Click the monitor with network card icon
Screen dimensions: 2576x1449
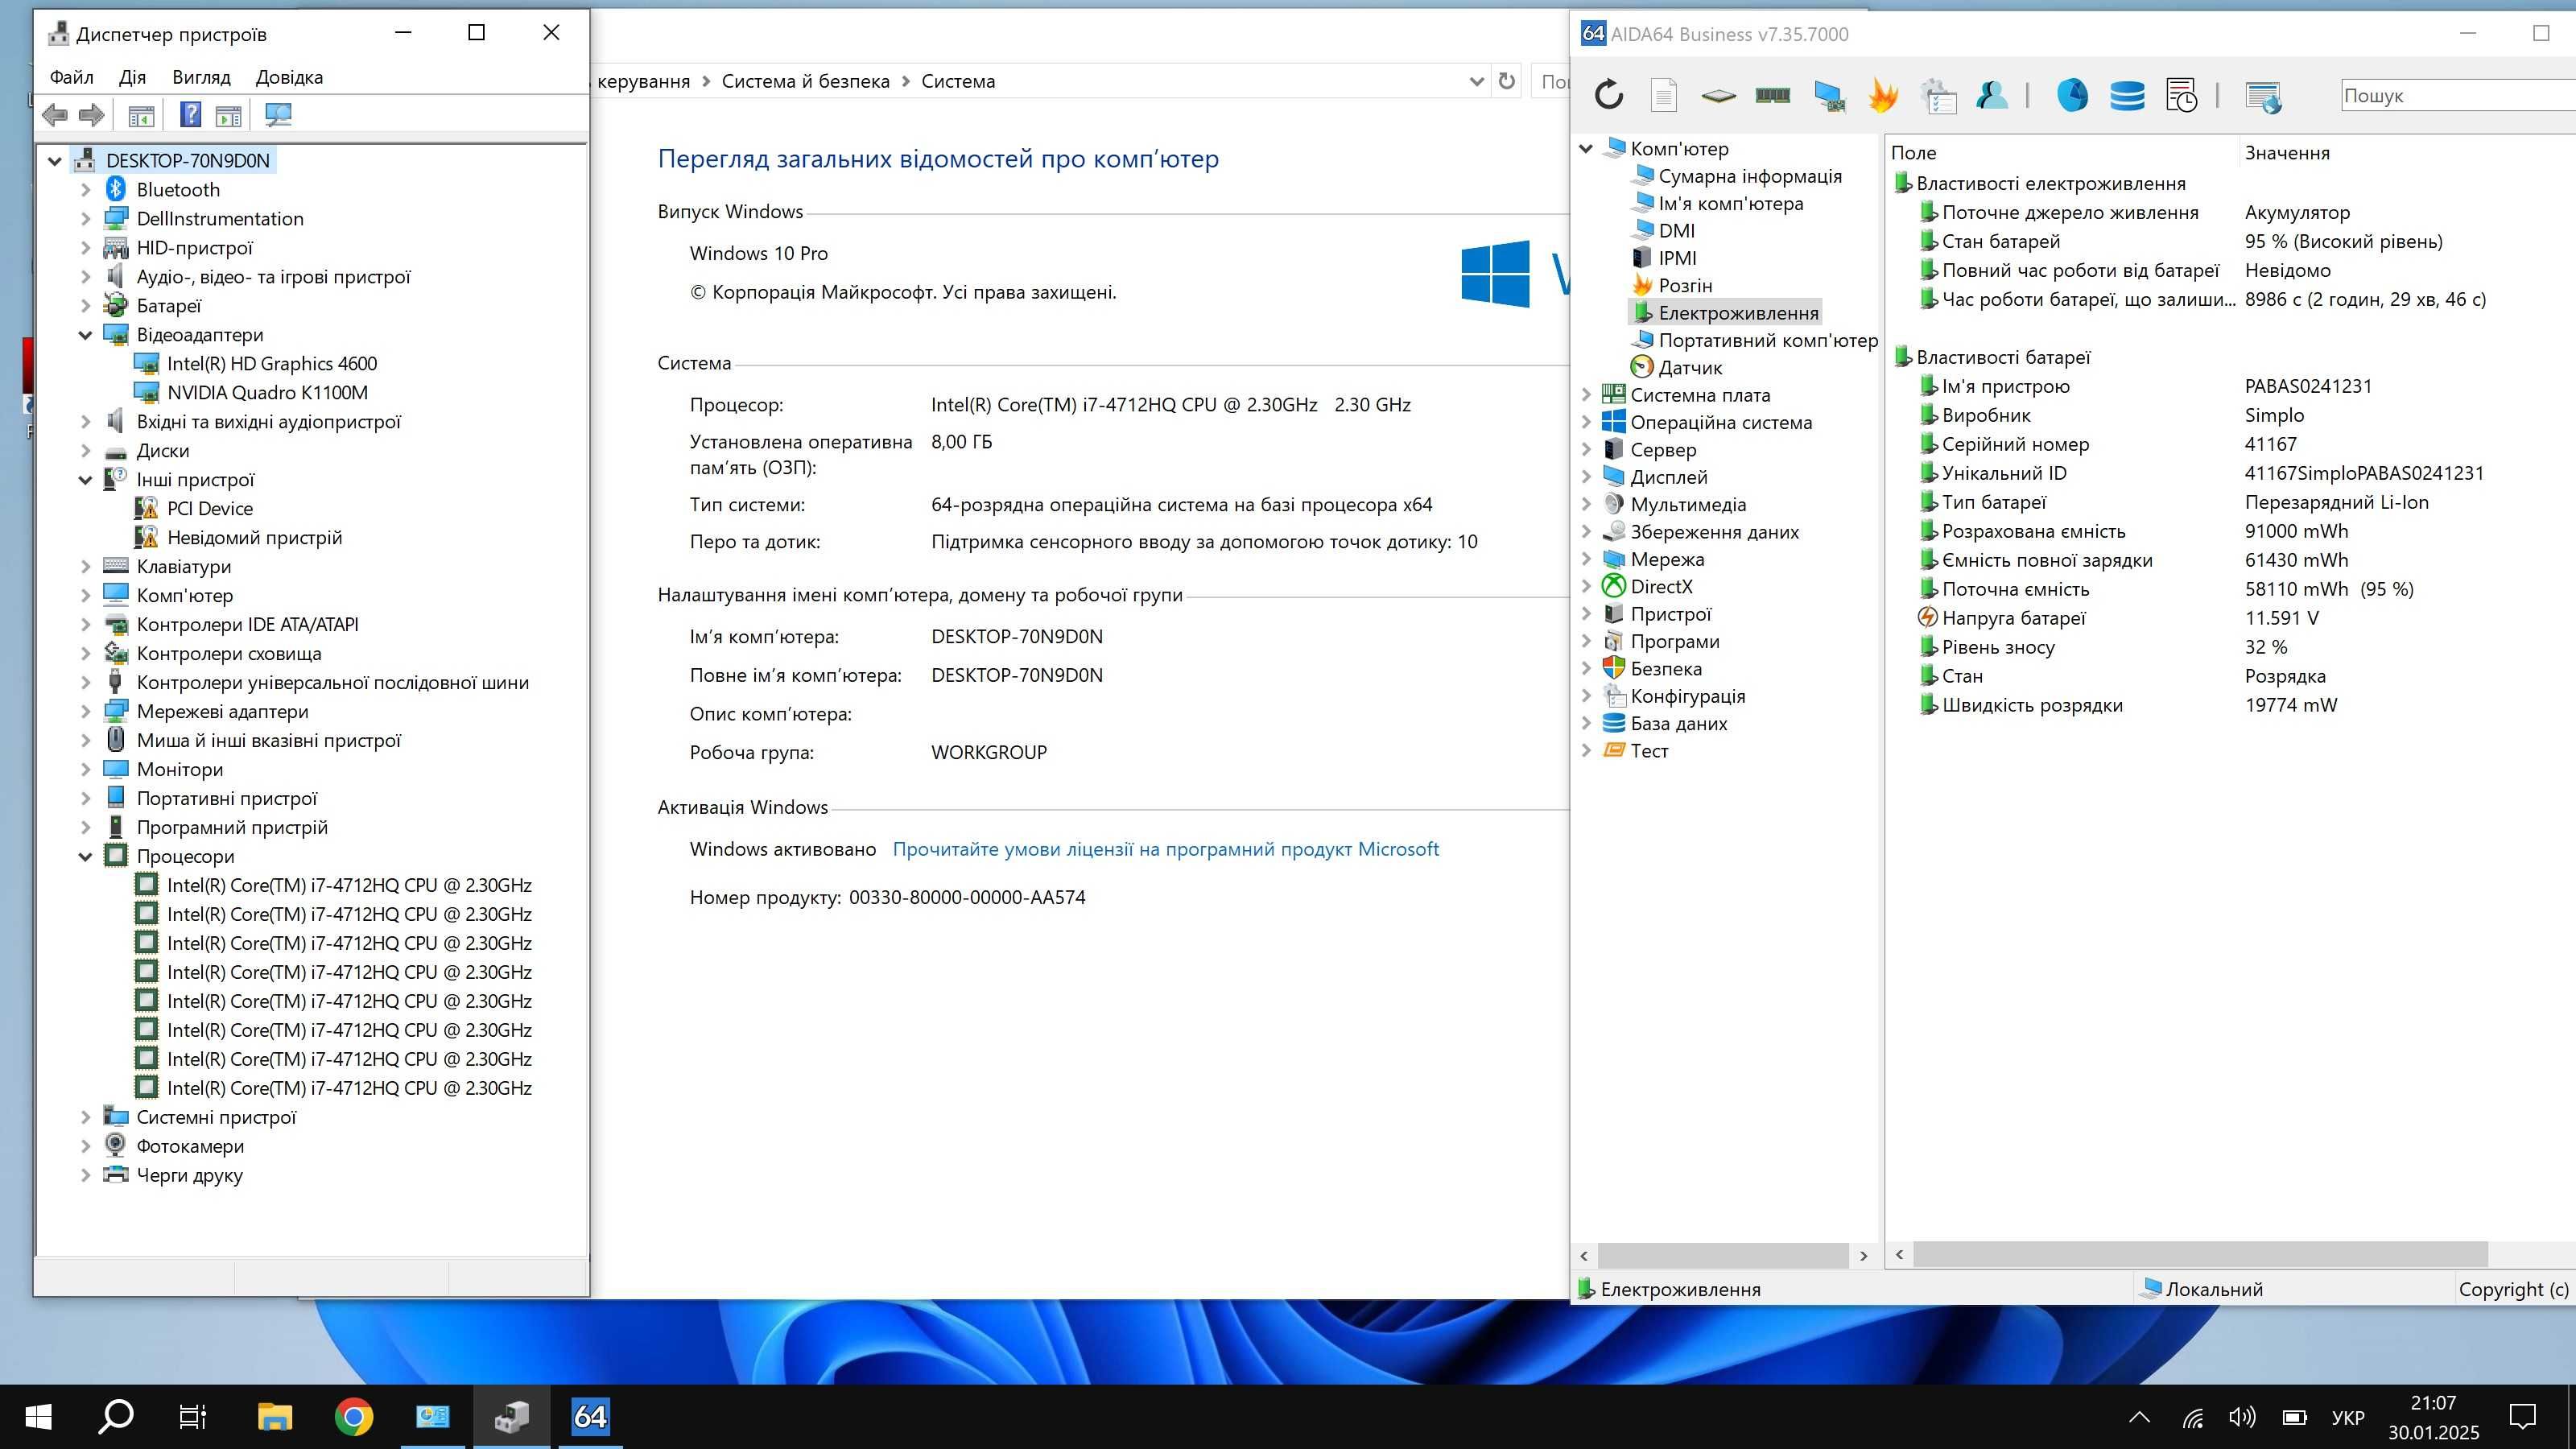tap(1828, 96)
